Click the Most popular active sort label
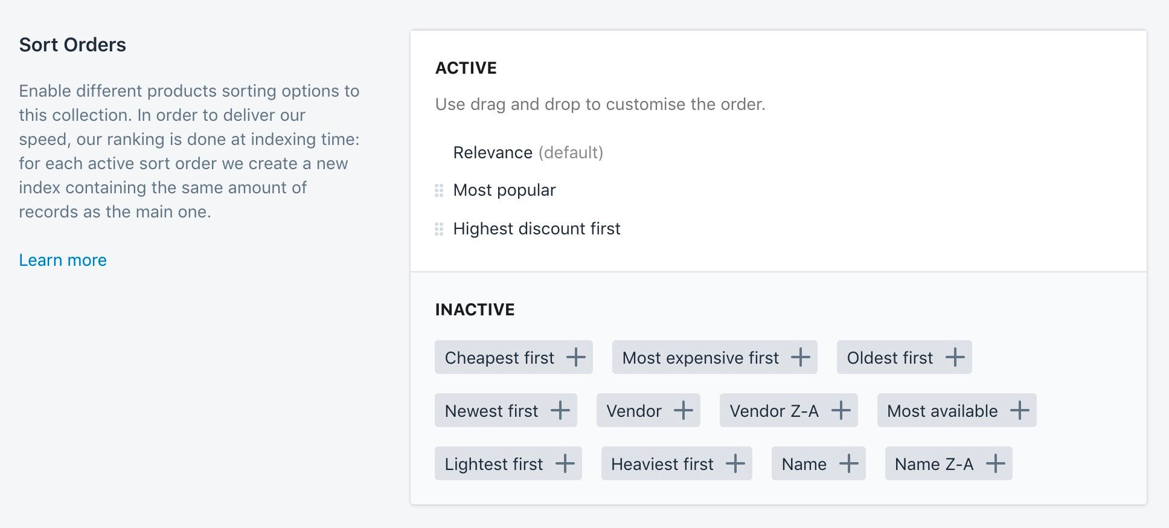Screen dimensions: 1169x528 click(x=504, y=190)
